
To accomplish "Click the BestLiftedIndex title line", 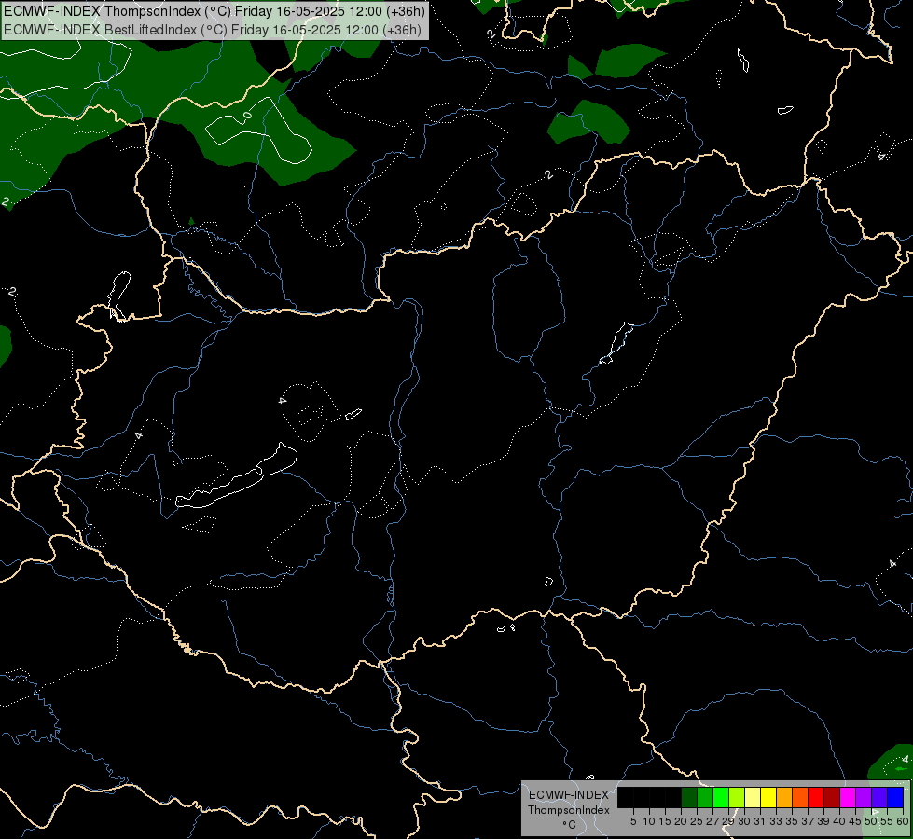I will point(212,30).
